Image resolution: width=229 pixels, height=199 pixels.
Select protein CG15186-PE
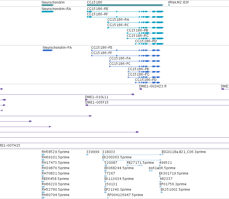(x=102, y=48)
